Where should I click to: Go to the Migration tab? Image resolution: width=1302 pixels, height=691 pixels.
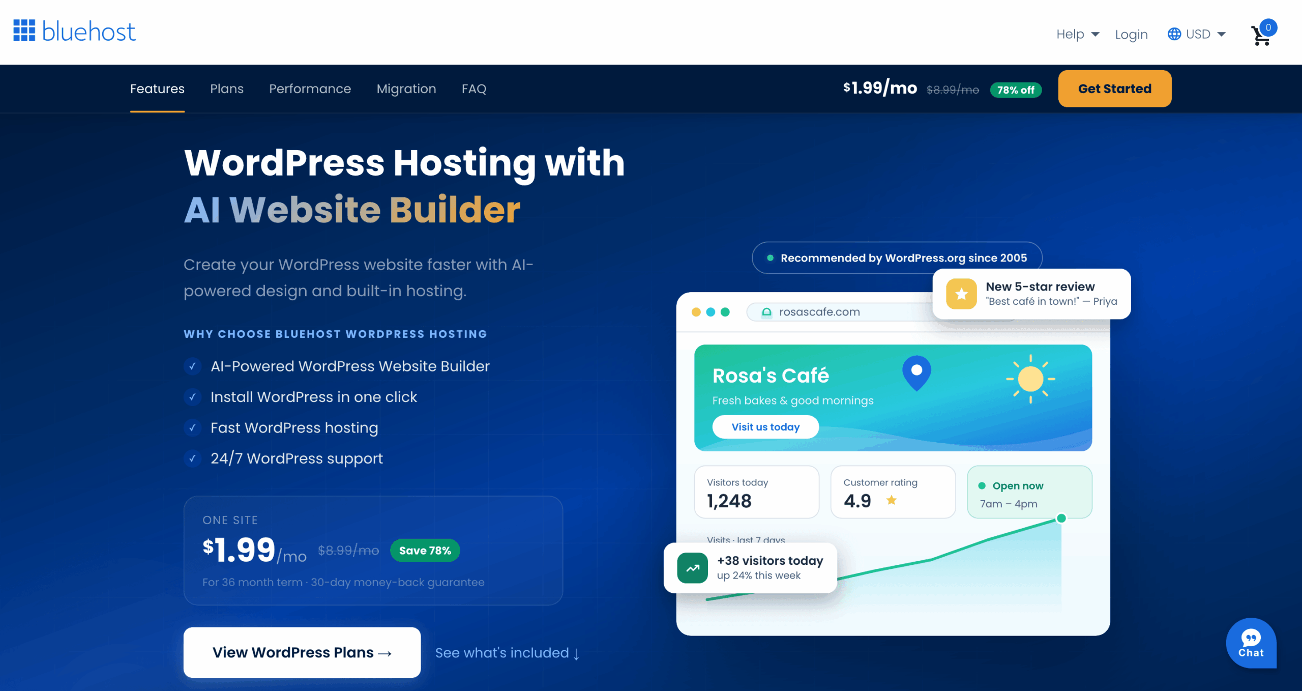tap(406, 89)
